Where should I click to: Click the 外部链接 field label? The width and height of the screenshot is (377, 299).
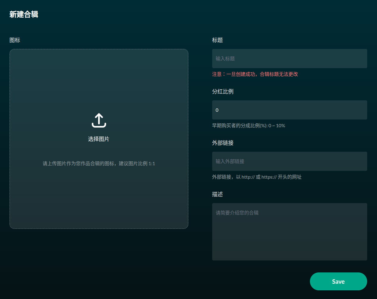pos(223,143)
